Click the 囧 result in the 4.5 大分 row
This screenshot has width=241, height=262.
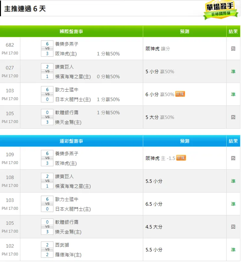tap(233, 227)
